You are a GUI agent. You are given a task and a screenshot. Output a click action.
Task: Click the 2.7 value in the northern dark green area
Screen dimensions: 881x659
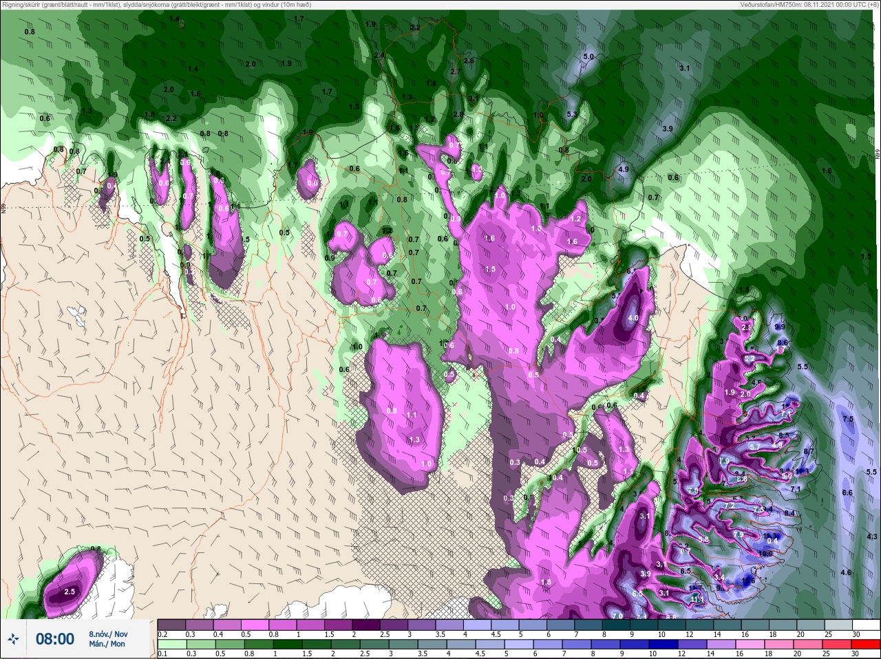point(455,72)
